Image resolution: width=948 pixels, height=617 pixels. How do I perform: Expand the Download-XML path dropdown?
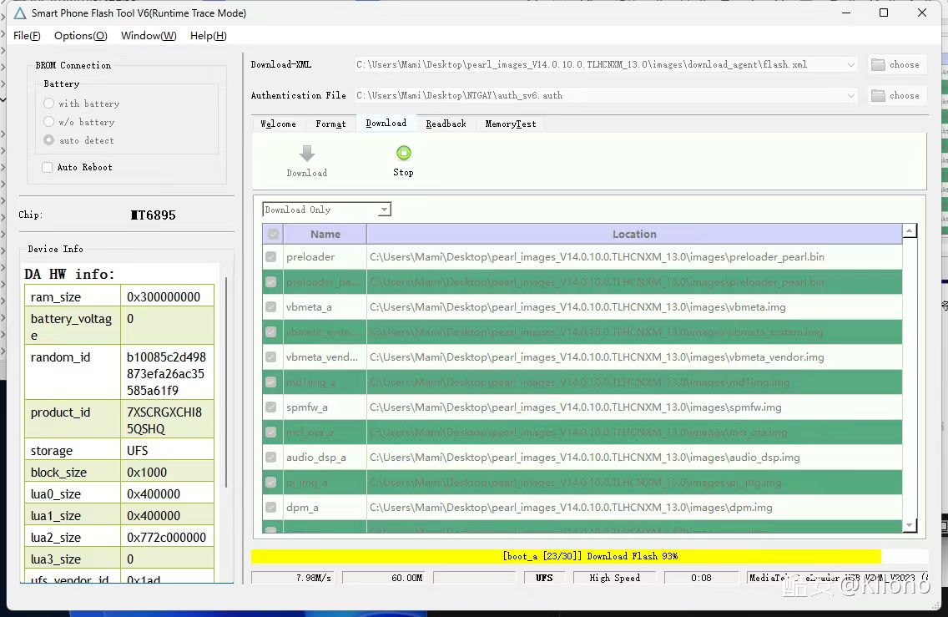coord(850,65)
